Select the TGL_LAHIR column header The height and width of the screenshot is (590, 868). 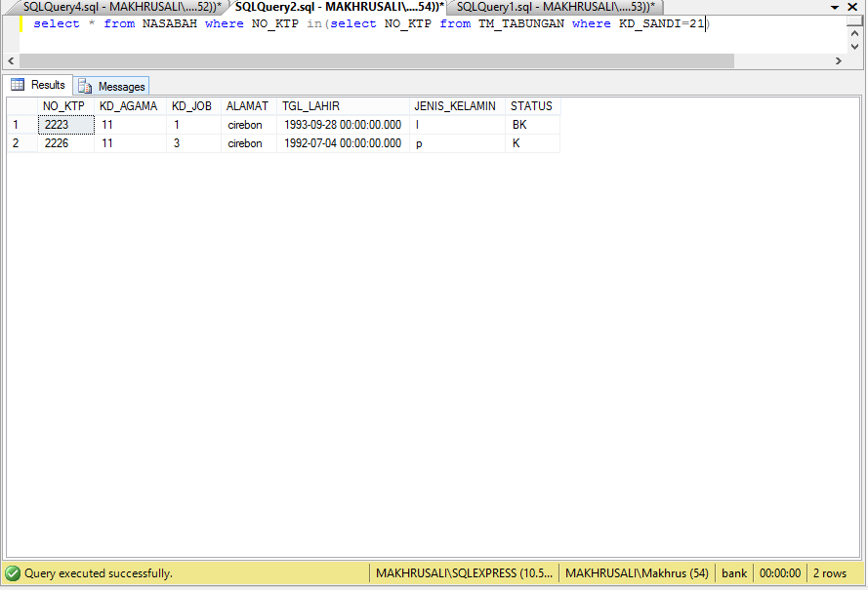(344, 106)
